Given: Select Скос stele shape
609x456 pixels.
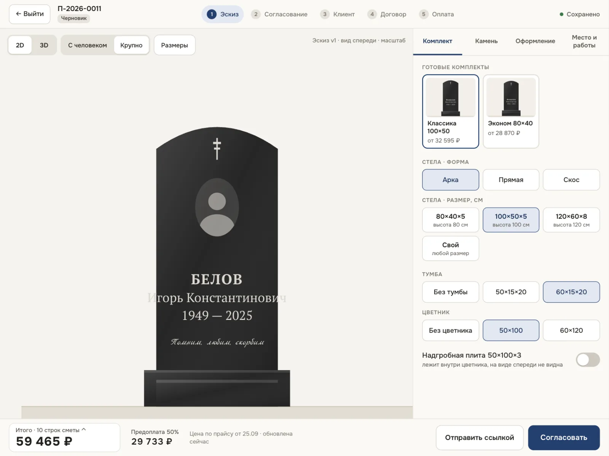Looking at the screenshot, I should coord(571,180).
